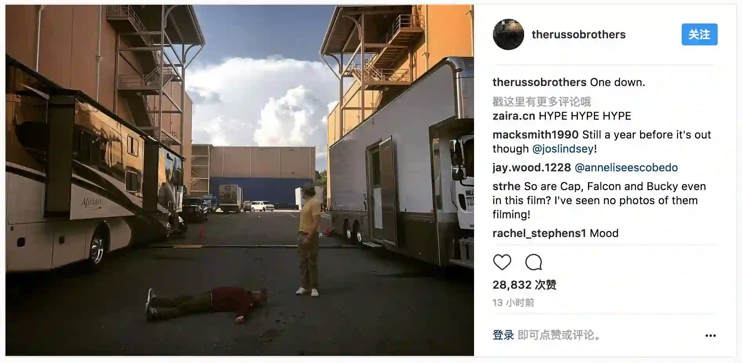
Task: Visit zaira.cn commenter profile
Action: 514,116
